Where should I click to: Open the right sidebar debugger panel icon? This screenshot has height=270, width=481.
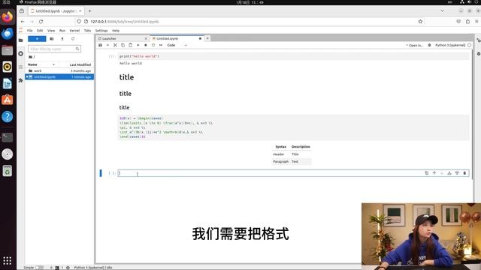click(x=478, y=53)
